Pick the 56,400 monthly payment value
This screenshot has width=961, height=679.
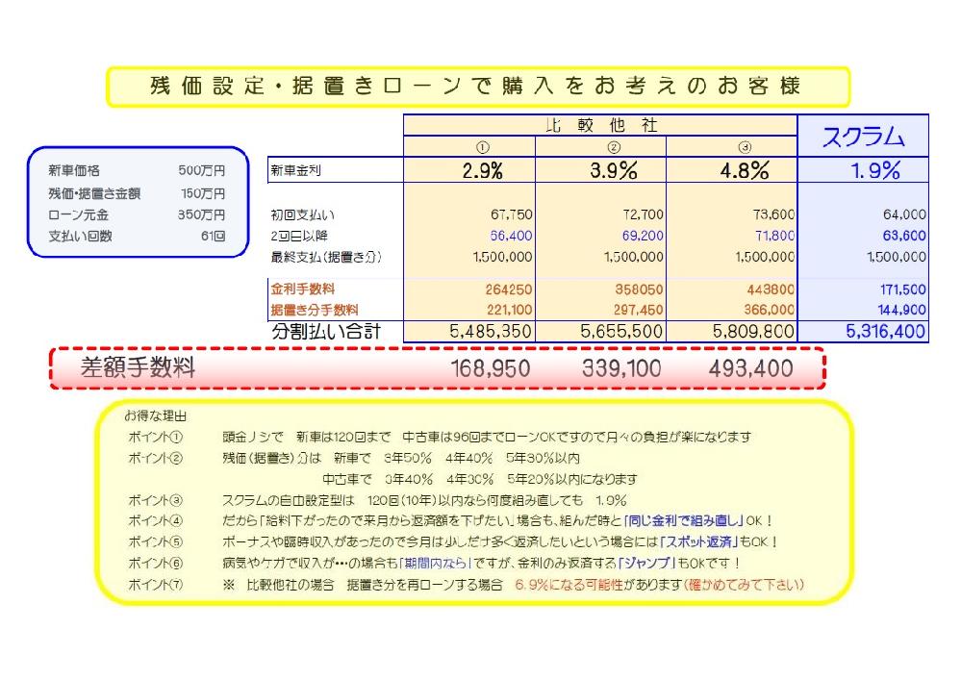[x=511, y=236]
